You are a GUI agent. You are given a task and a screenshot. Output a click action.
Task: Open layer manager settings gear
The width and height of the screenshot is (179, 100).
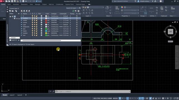pos(78,11)
